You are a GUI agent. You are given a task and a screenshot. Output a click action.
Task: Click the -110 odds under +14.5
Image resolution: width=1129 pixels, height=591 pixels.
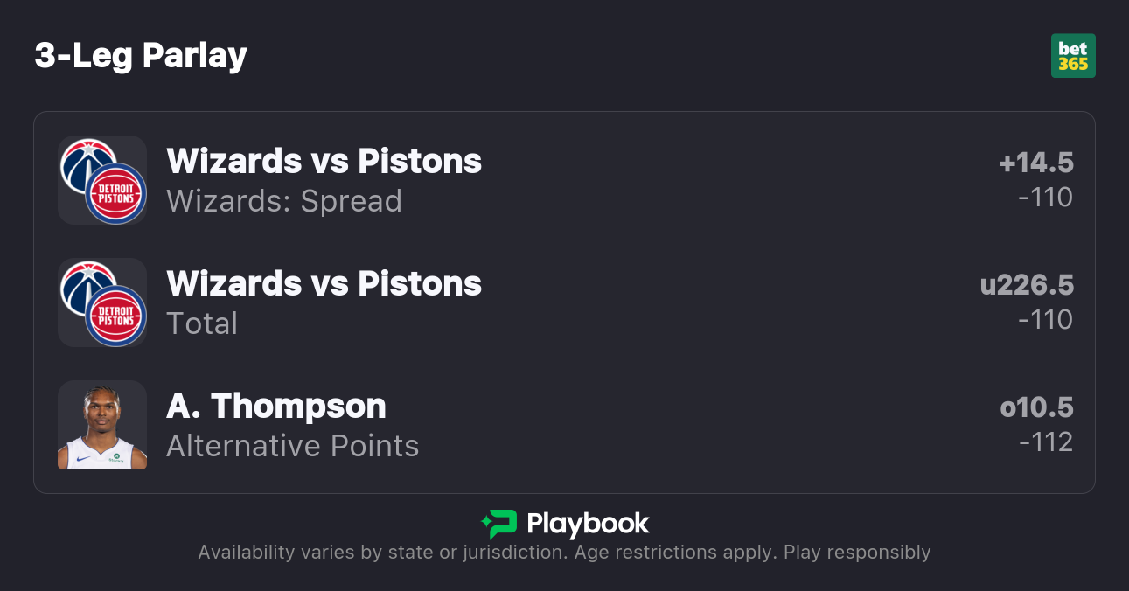coord(1045,198)
